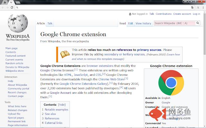Viewport: 206px width, 128px height.
Task: Open the Help link in sidebar
Action: click(11, 81)
